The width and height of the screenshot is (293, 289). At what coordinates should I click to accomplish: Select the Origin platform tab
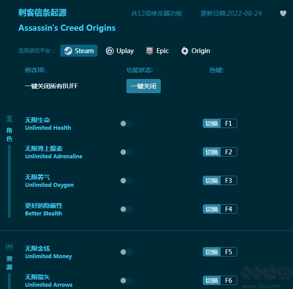point(196,51)
